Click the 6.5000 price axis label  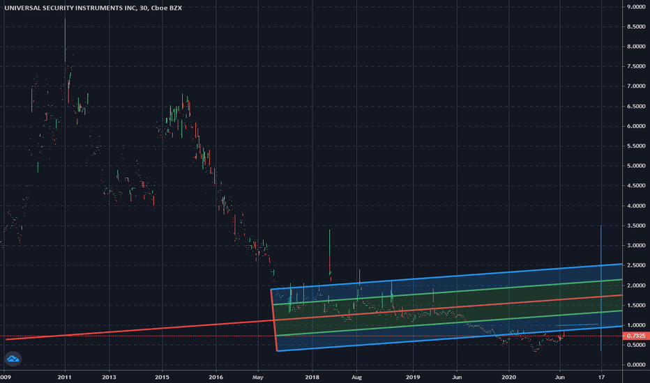(636, 107)
